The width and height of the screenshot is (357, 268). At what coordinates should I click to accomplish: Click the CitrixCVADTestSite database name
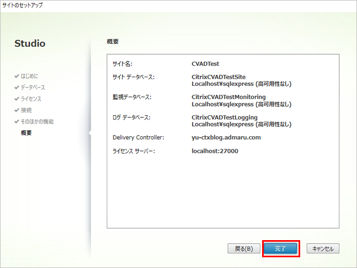pyautogui.click(x=218, y=77)
